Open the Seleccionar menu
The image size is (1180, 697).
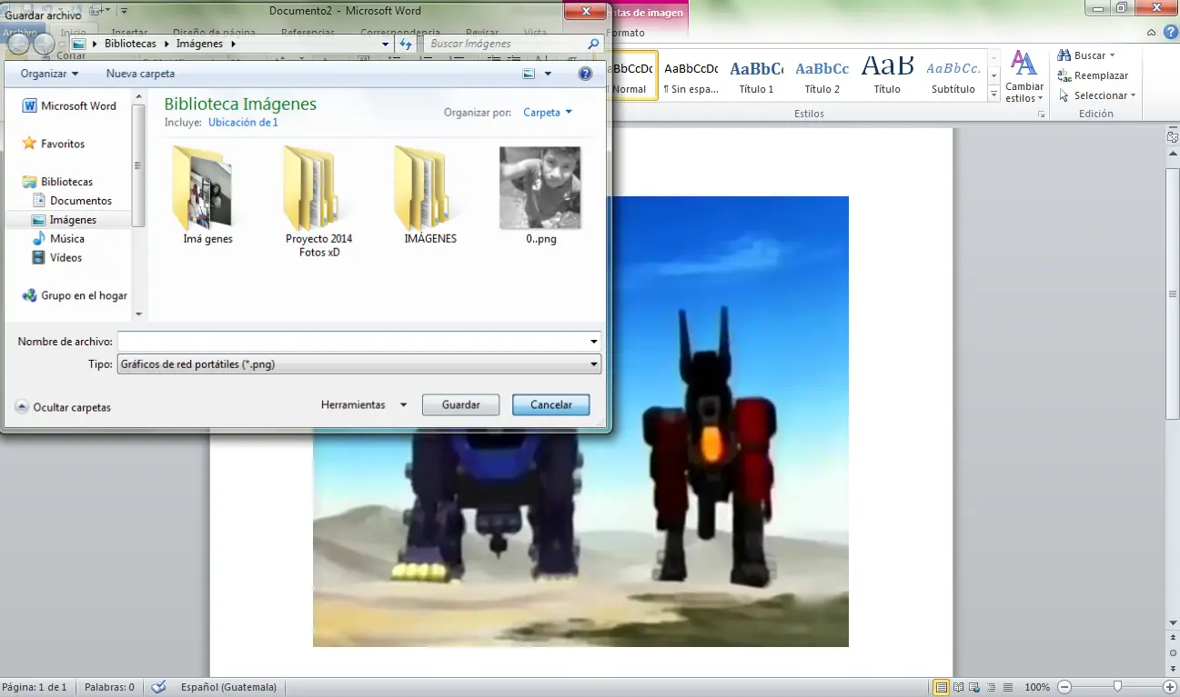pyautogui.click(x=1097, y=95)
